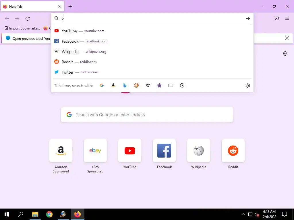Open search settings gear in dropdown
Screen dimensions: 294x220
(x=248, y=85)
